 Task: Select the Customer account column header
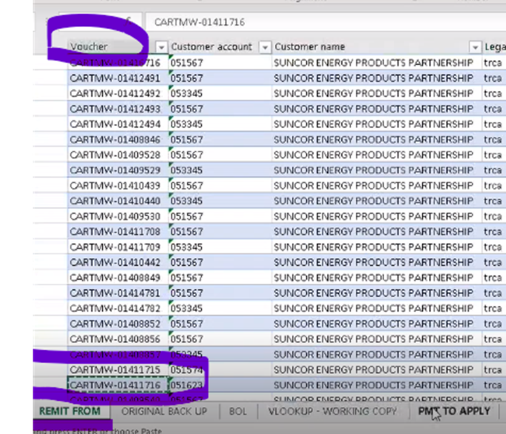(212, 47)
